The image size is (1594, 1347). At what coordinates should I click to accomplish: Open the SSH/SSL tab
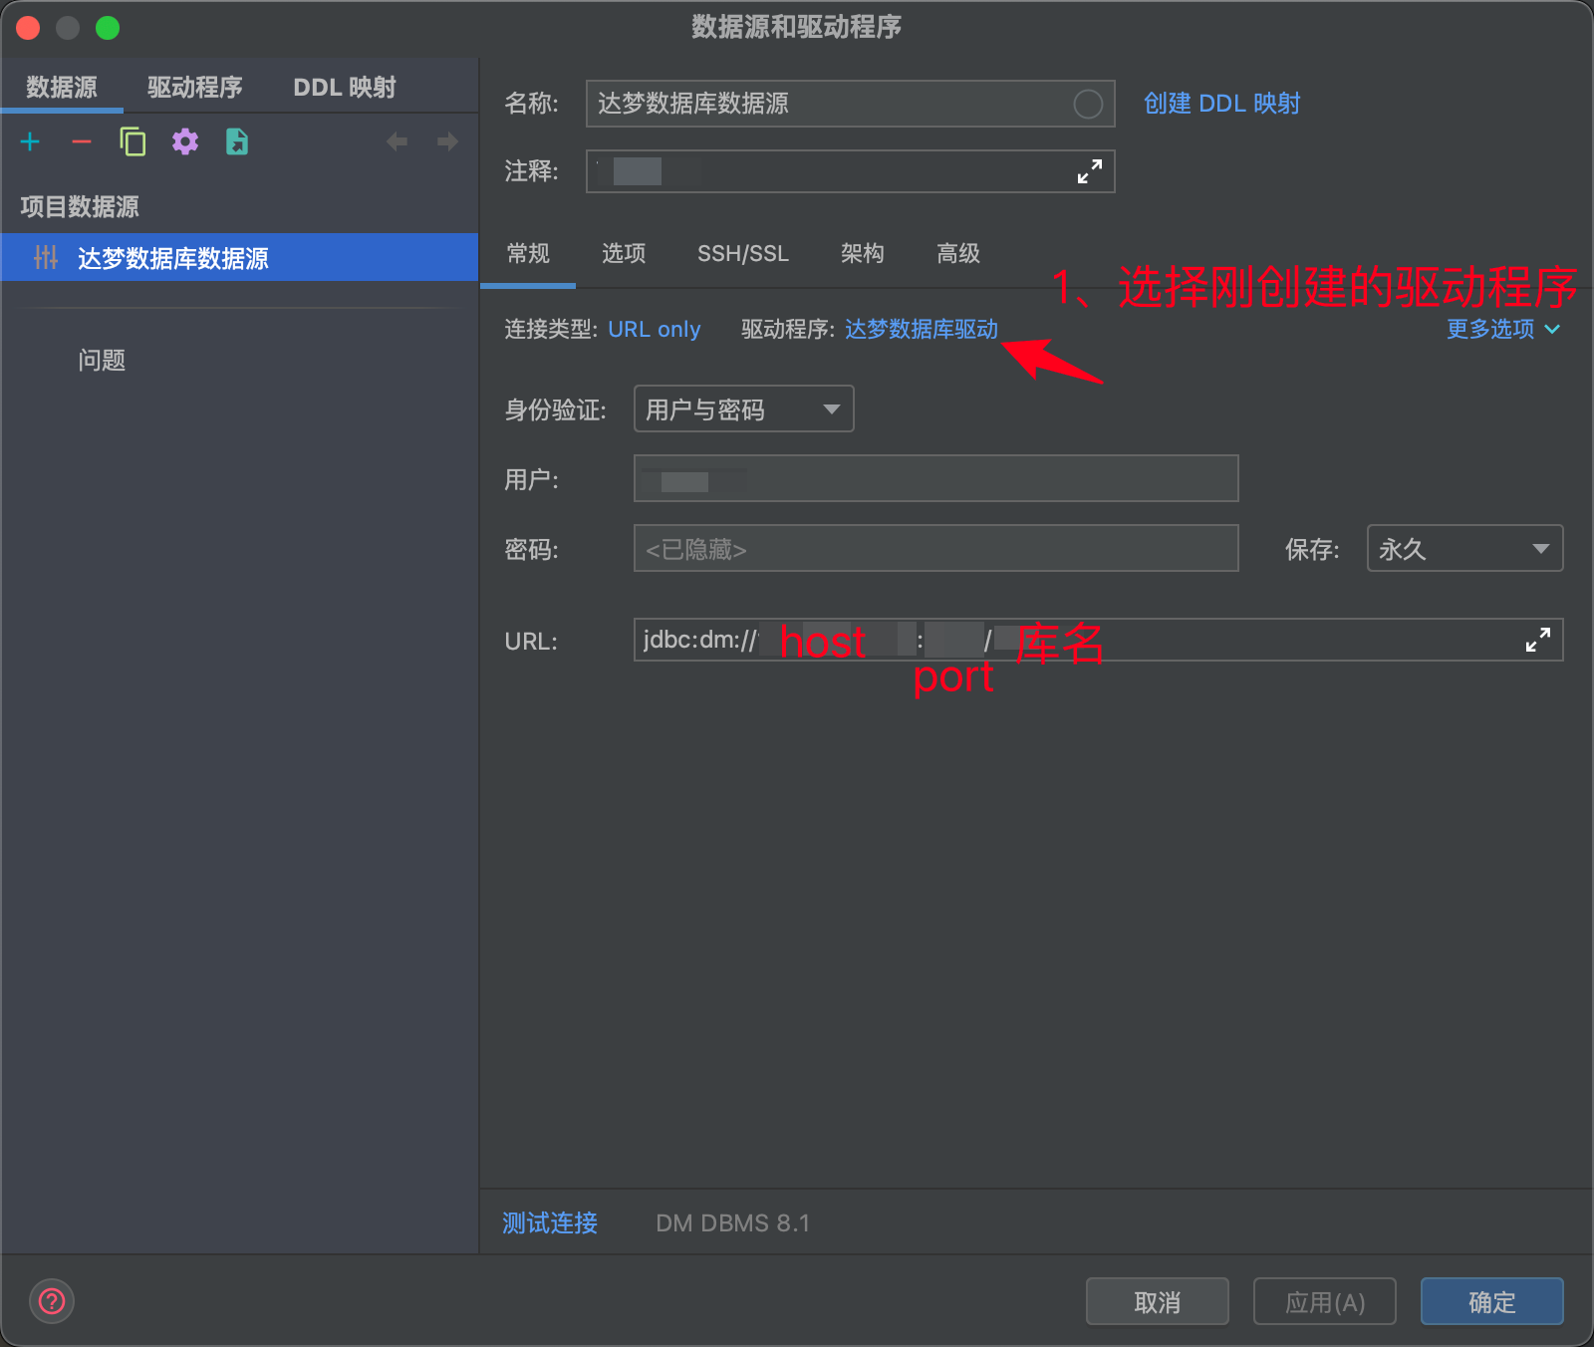coord(742,254)
